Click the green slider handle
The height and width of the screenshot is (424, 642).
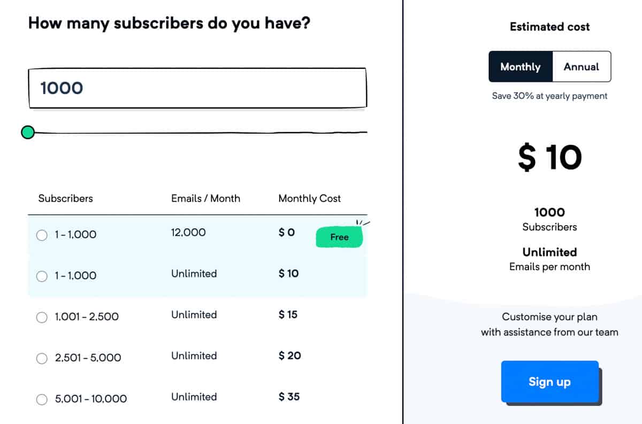[x=28, y=132]
